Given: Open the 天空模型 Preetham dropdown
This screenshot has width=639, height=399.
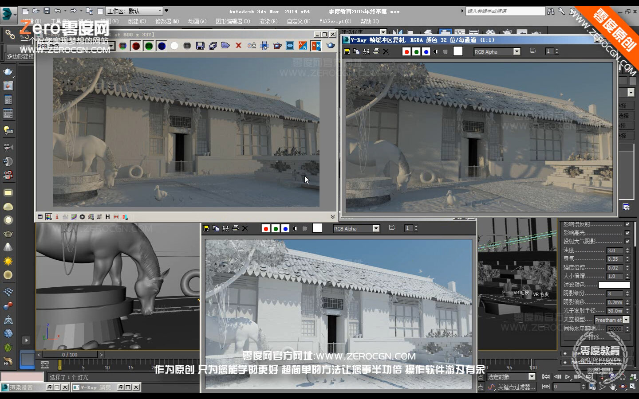Looking at the screenshot, I should (x=612, y=320).
